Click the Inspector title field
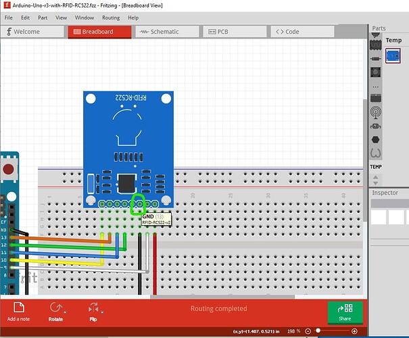409x338 pixels. click(x=389, y=203)
